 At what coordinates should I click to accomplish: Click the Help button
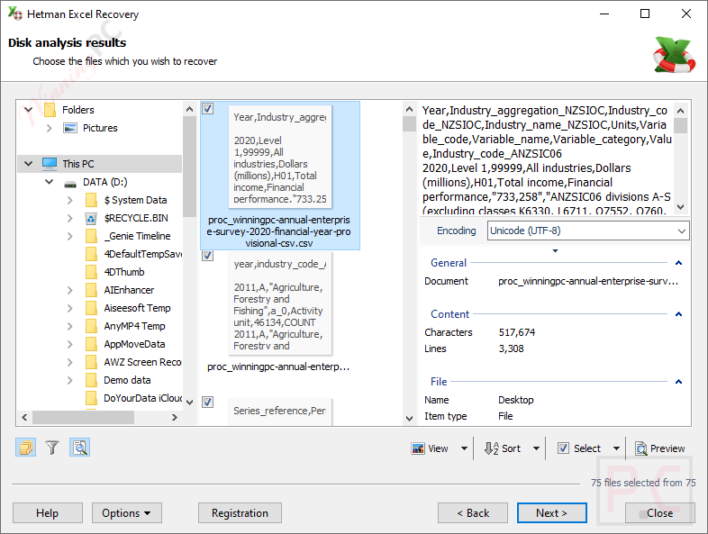tap(48, 513)
